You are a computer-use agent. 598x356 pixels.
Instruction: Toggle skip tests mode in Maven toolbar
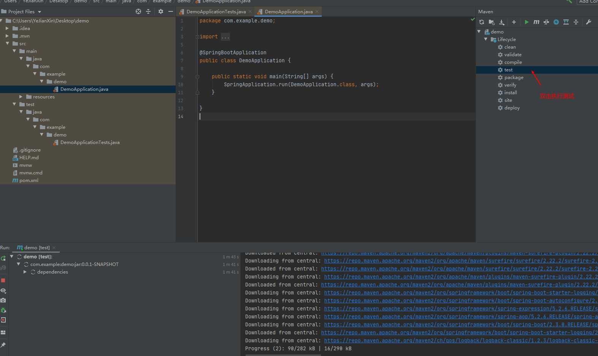click(x=556, y=22)
